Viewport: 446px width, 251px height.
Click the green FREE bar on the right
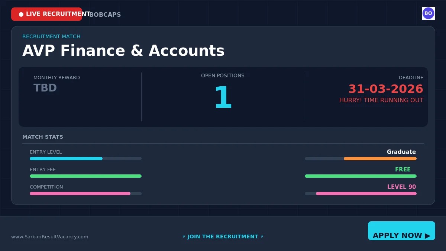tap(361, 176)
